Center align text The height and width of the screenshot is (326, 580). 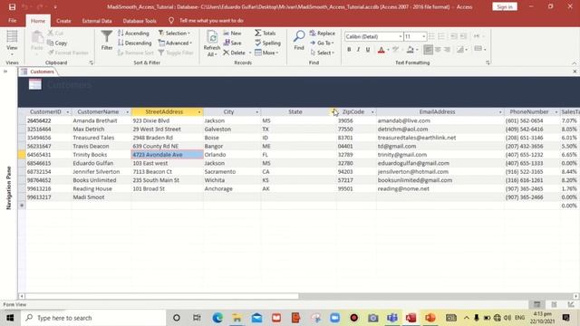click(x=438, y=50)
